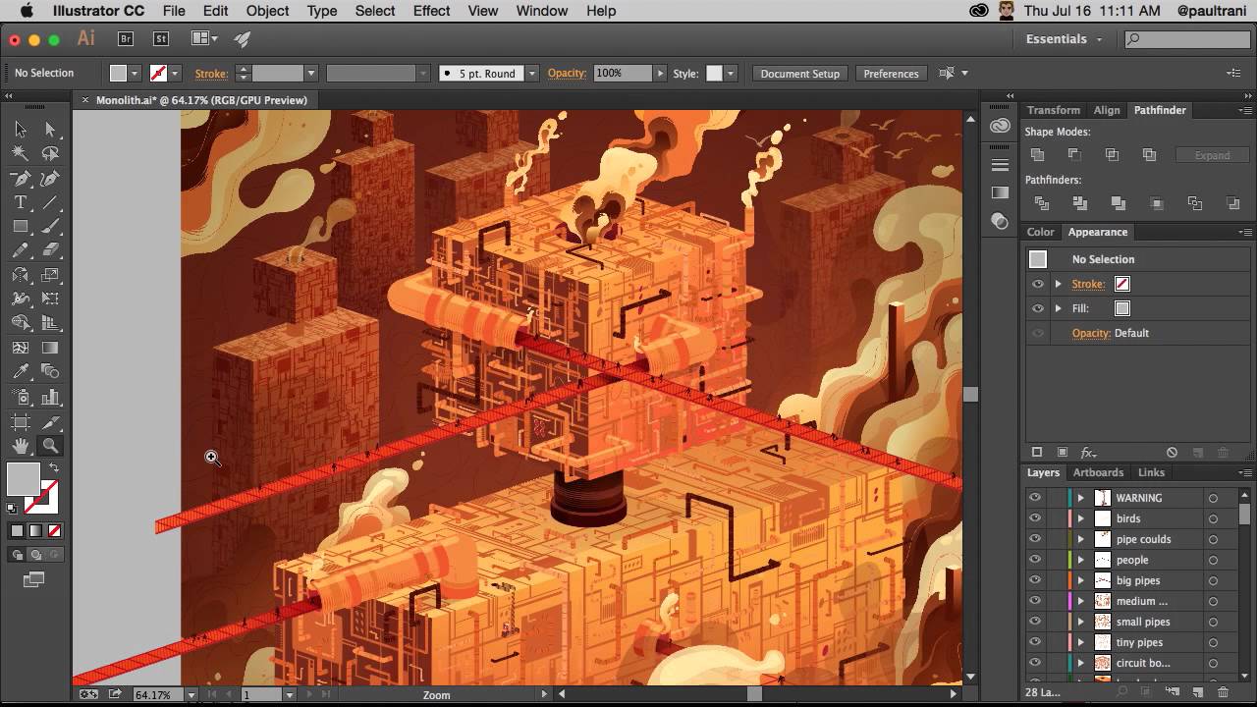The image size is (1257, 707).
Task: Select the Selection (black arrow) tool
Action: [x=20, y=129]
